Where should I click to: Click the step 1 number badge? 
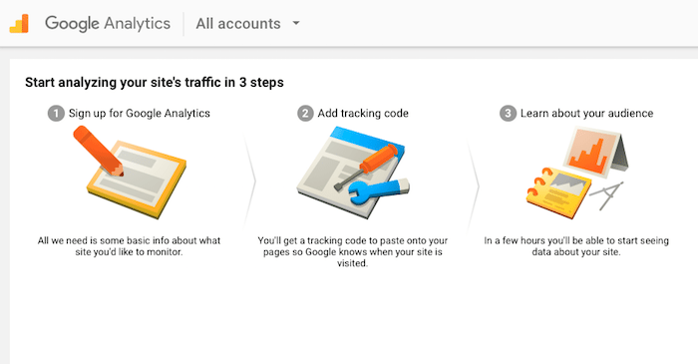click(56, 114)
